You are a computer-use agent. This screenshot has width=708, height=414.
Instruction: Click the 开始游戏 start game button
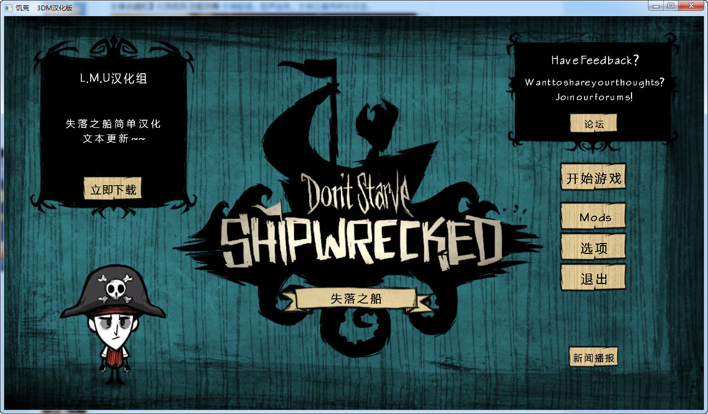(593, 177)
